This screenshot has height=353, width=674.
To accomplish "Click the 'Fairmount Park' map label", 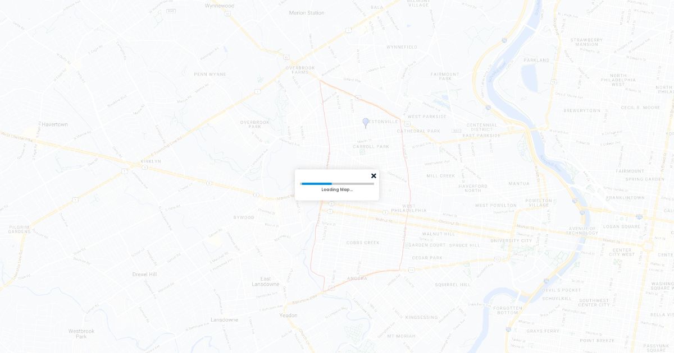I will 445,76.
